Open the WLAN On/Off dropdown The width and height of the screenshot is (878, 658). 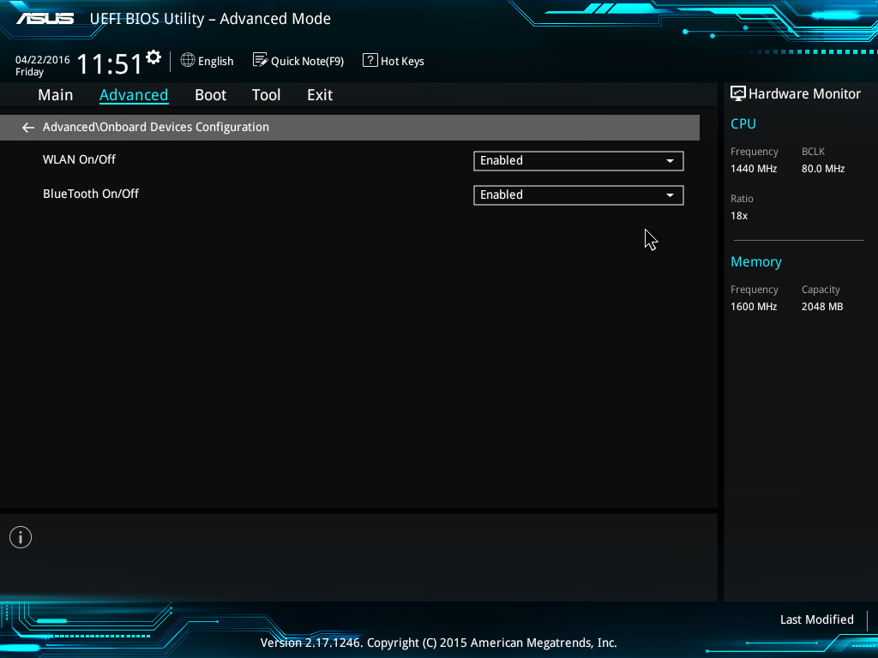(x=579, y=161)
